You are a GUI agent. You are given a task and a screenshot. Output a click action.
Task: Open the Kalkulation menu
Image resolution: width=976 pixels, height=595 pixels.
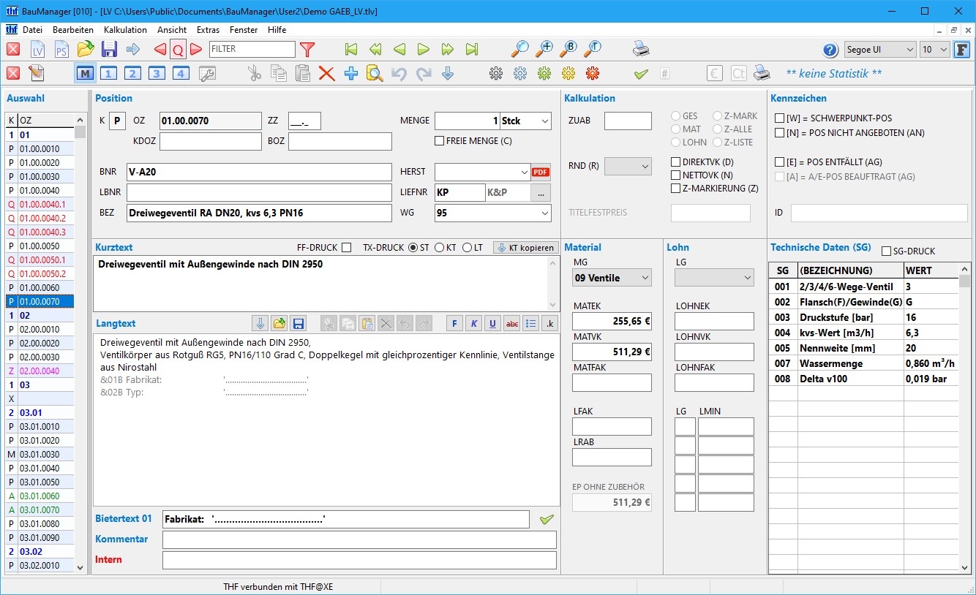(125, 30)
